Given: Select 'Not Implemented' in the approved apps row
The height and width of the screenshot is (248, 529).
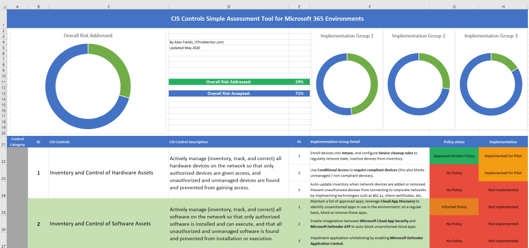Looking at the screenshot, I should click(x=503, y=207).
